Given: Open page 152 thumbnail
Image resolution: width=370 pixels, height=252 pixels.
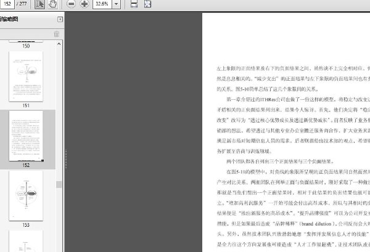Looking at the screenshot, I should [x=26, y=136].
